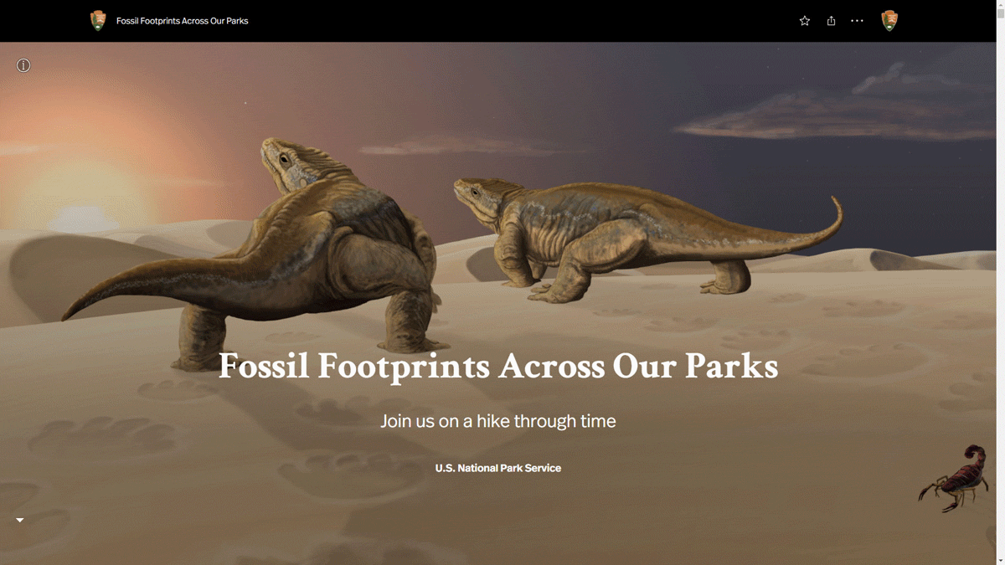
Task: Show the cover image info icon
Action: click(23, 65)
